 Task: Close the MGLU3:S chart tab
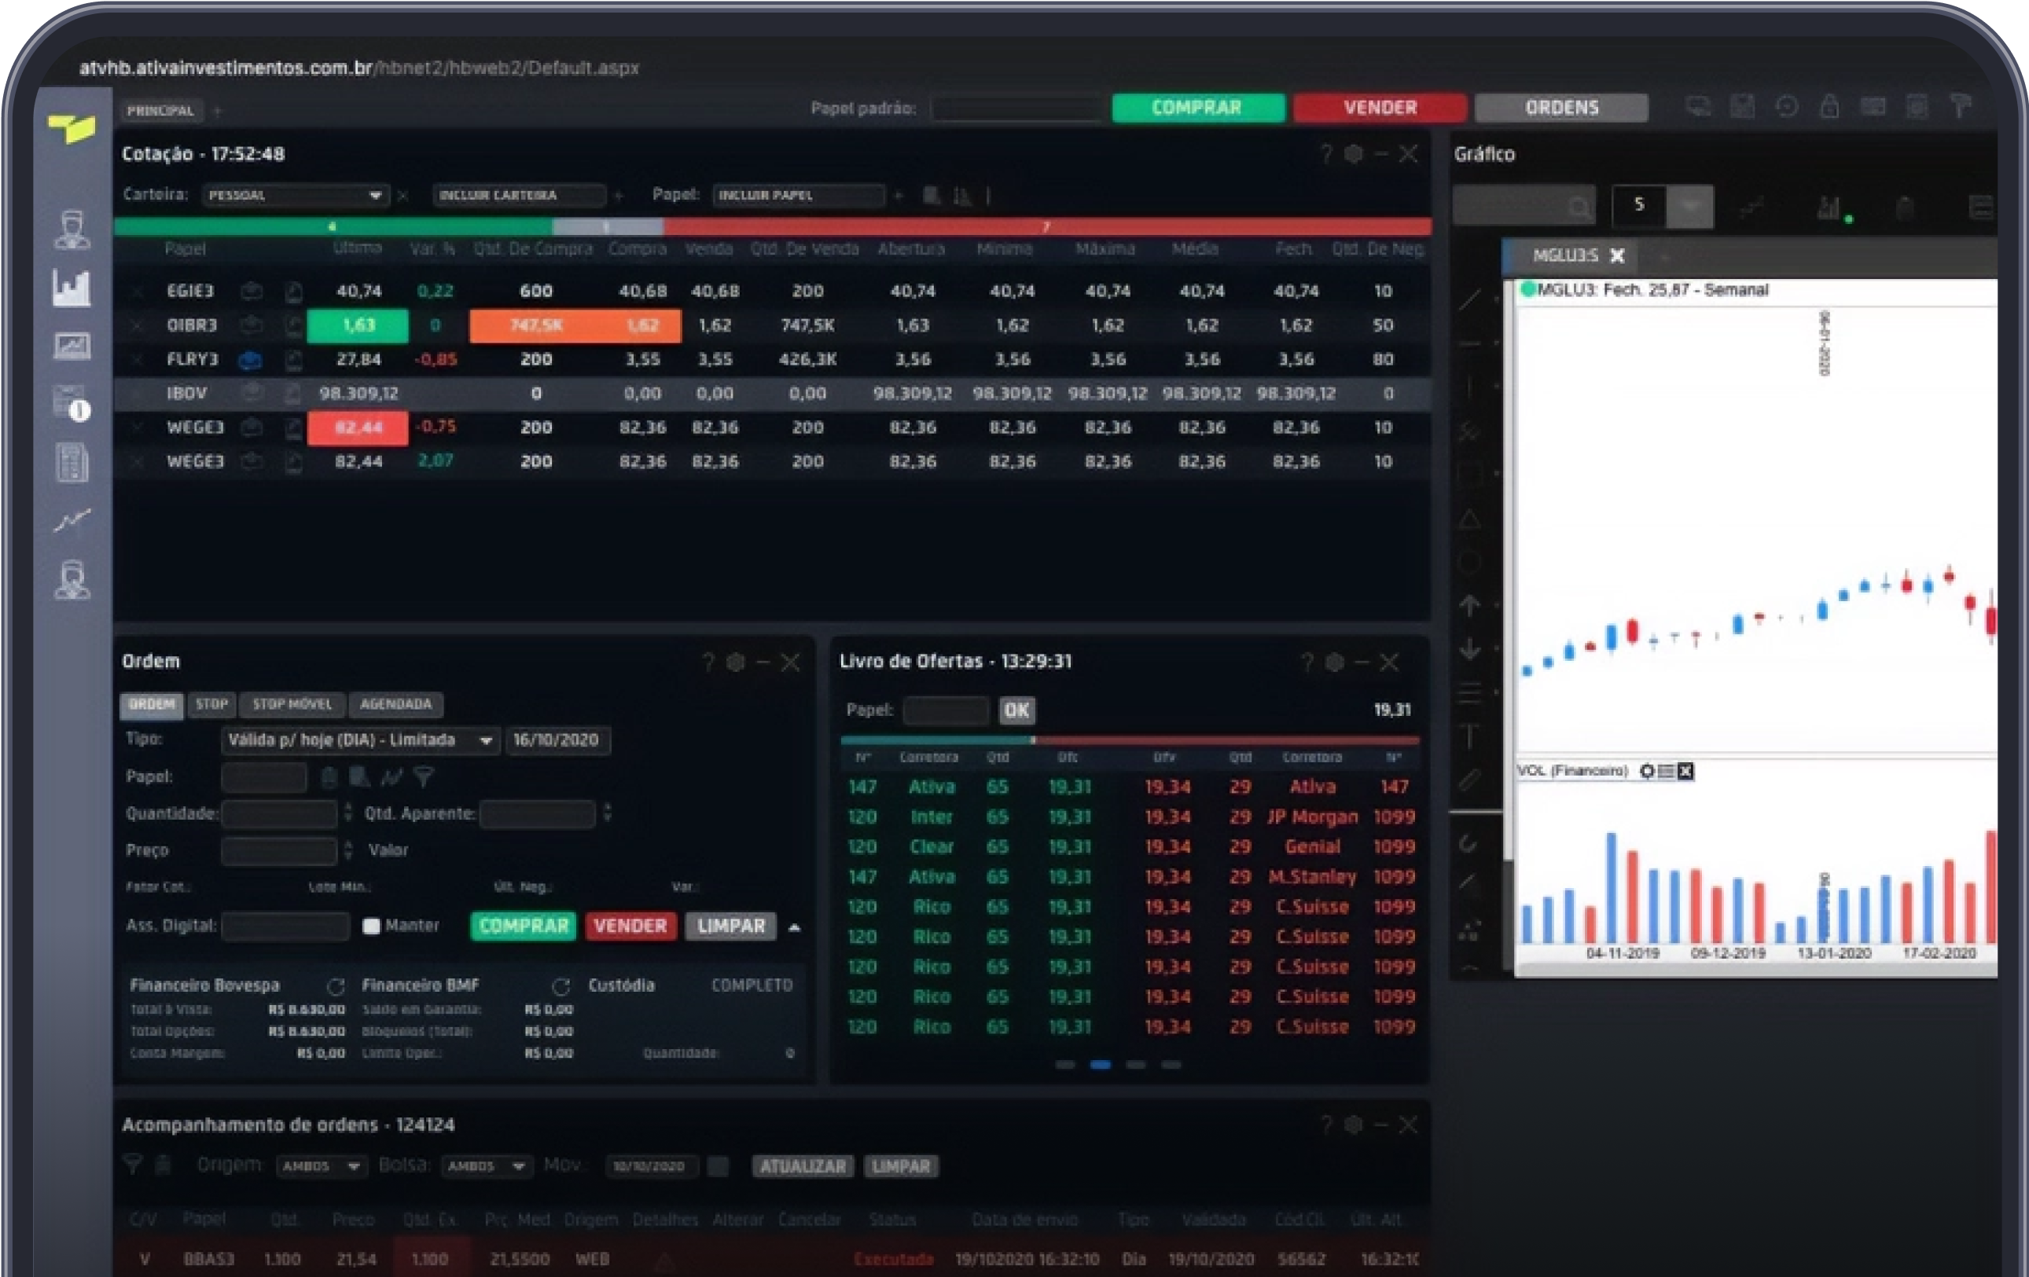pos(1617,255)
